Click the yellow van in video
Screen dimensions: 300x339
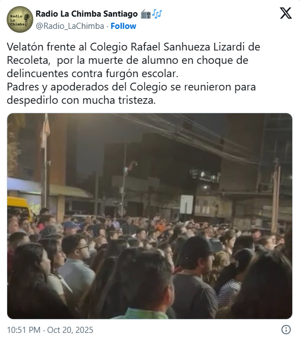click(x=19, y=208)
